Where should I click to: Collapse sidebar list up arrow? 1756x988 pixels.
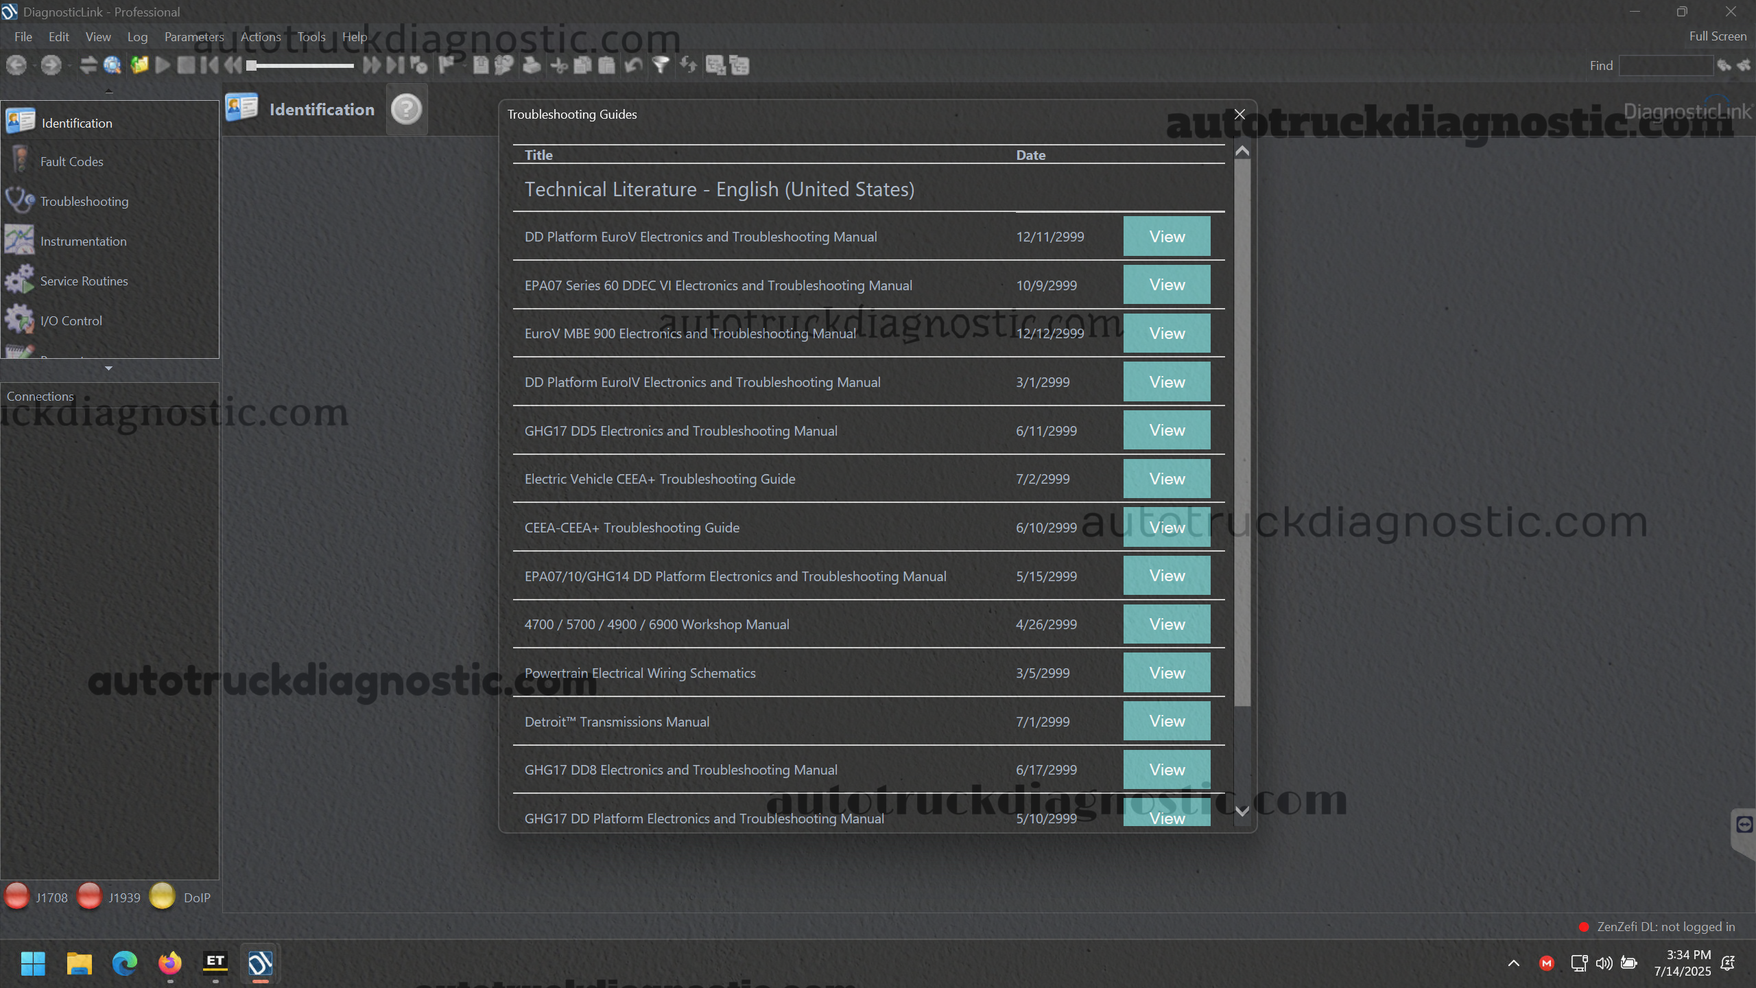(108, 91)
